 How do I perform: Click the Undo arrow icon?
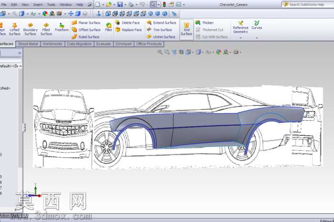tap(142, 4)
